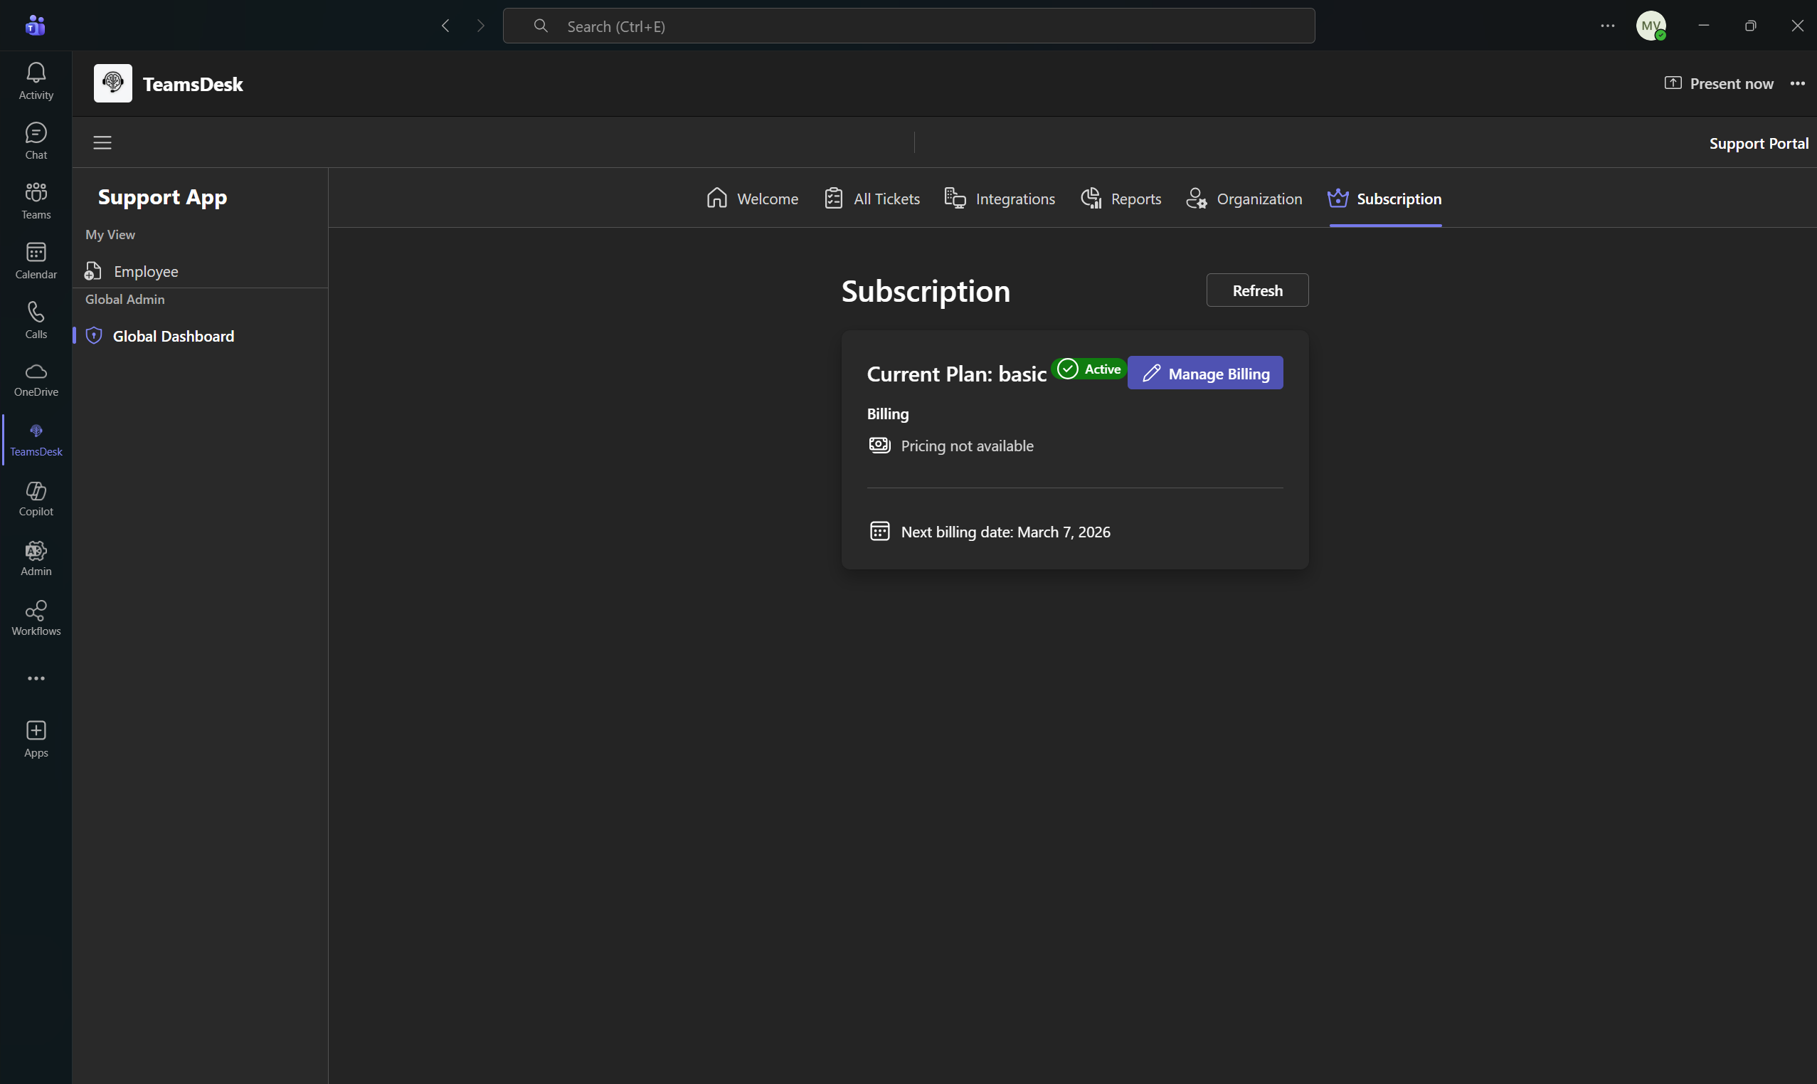Select the Employee view

pos(145,271)
